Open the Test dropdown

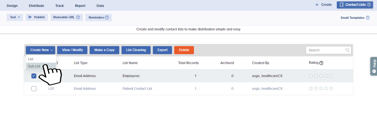pyautogui.click(x=15, y=17)
